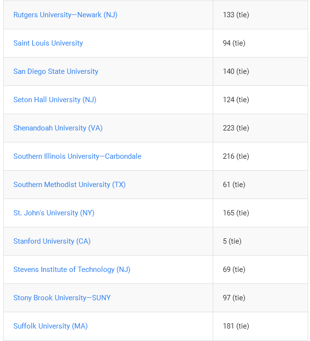This screenshot has height=341, width=310.
Task: Select the 223 (tie) rank cell
Action: click(236, 128)
